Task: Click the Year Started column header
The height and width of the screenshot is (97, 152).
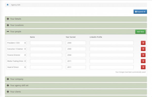Action: (71, 37)
